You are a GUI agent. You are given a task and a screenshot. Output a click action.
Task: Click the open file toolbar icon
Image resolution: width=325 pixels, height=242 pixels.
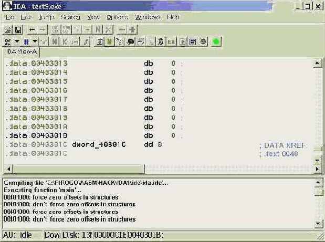8,30
